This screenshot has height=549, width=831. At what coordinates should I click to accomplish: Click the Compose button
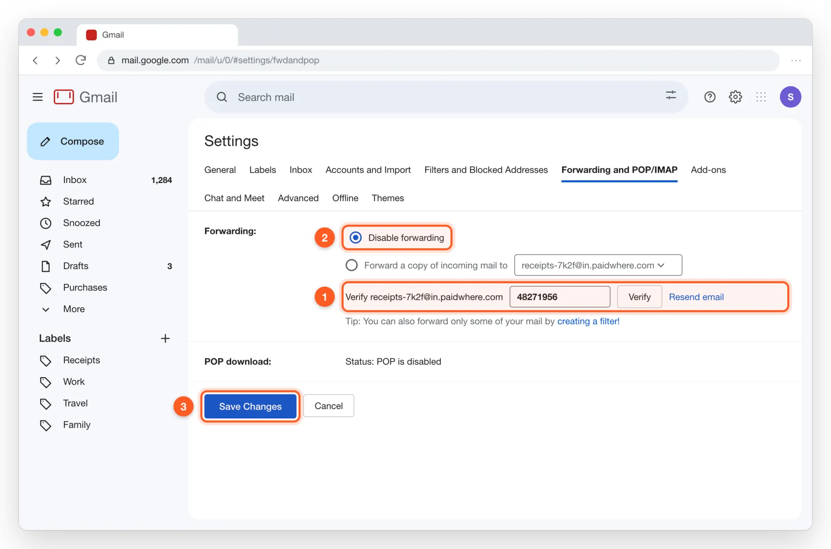(x=73, y=141)
